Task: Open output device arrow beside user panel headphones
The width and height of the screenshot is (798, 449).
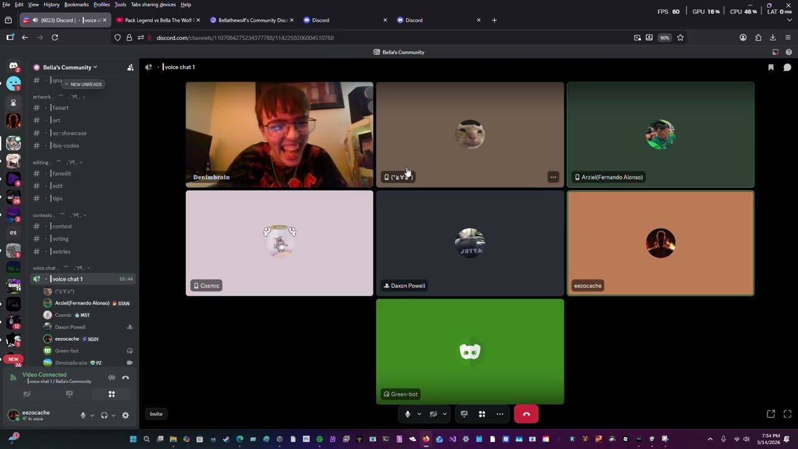Action: 113,415
